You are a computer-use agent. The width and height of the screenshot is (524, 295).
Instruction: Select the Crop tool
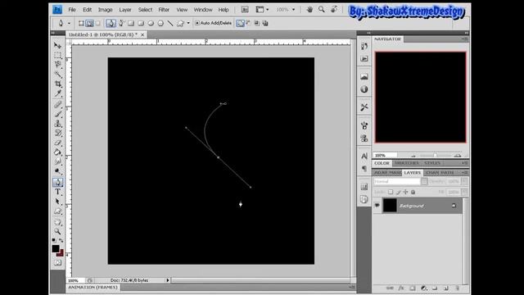pyautogui.click(x=58, y=84)
